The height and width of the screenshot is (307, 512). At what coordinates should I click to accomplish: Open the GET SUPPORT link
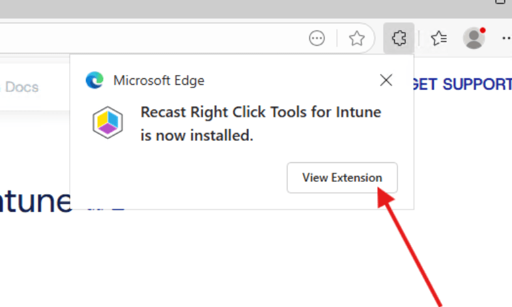click(x=461, y=84)
